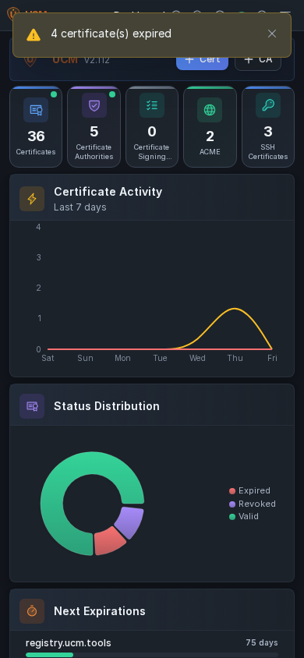The width and height of the screenshot is (304, 658).
Task: Click the Status Distribution heading
Action: point(107,406)
